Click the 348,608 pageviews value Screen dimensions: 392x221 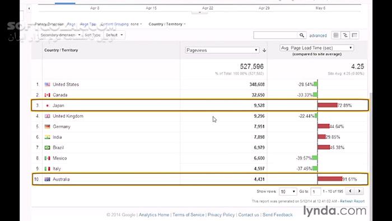point(256,85)
